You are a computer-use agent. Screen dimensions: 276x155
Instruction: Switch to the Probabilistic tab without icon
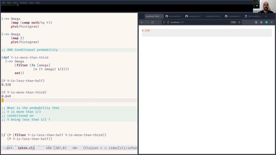213,16
